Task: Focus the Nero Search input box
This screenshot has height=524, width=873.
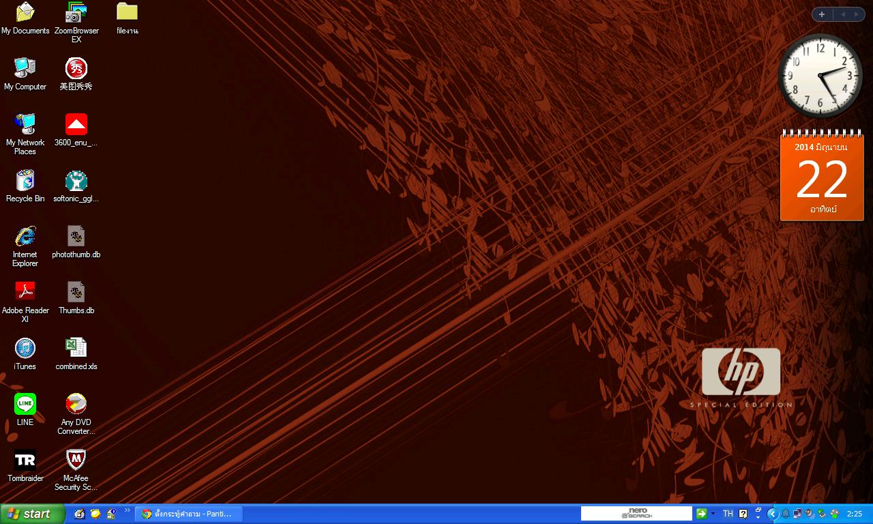Action: click(636, 514)
